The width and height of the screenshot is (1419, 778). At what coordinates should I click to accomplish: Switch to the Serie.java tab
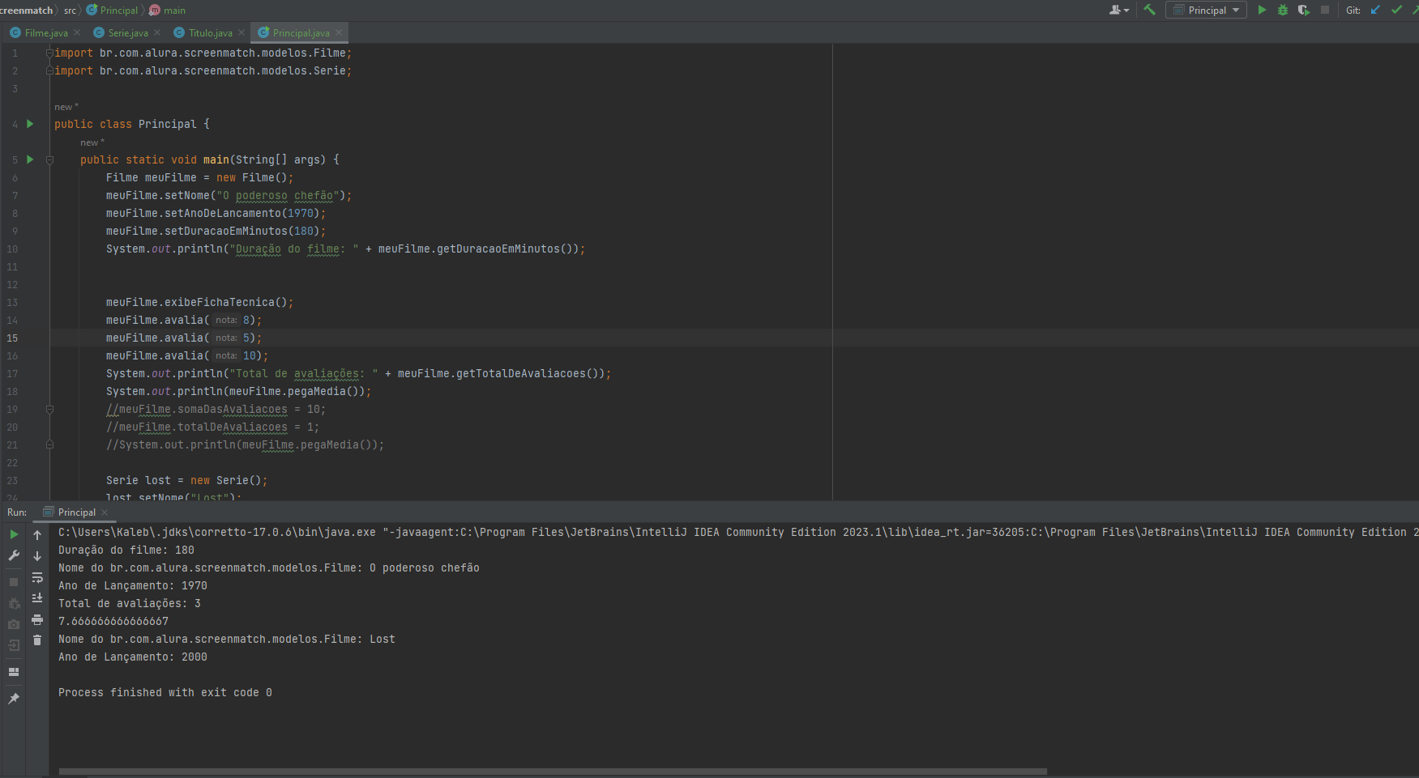[128, 33]
